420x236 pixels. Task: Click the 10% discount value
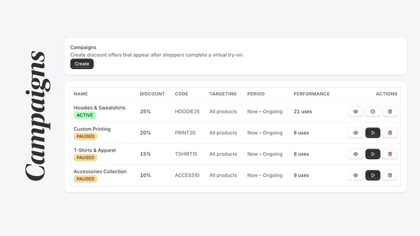click(145, 175)
